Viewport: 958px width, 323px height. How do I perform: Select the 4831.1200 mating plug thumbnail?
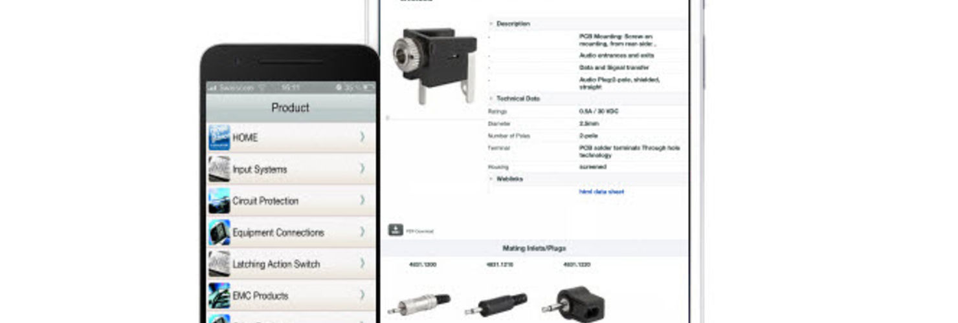pos(420,303)
